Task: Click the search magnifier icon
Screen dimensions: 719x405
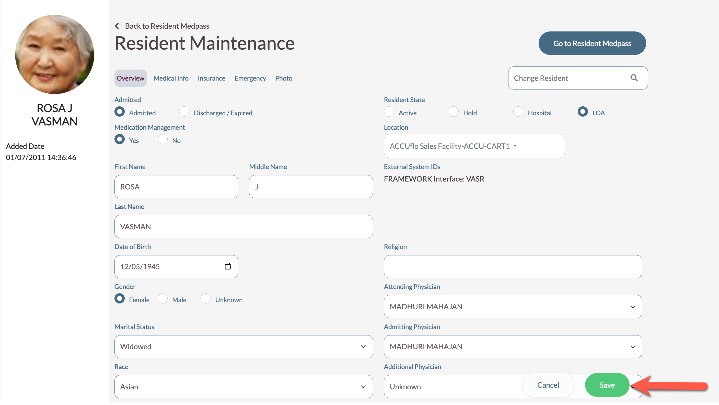Action: point(634,78)
